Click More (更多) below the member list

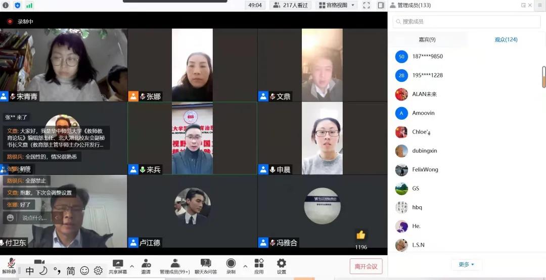pos(466,264)
